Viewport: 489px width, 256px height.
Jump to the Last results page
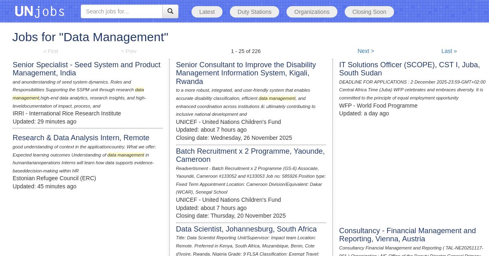click(x=449, y=51)
